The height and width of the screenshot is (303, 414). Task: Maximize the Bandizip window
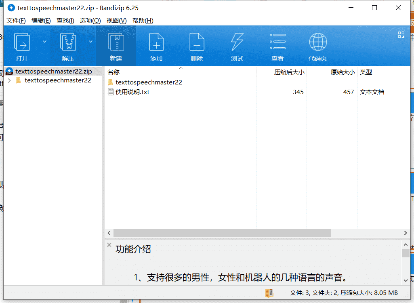[374, 8]
